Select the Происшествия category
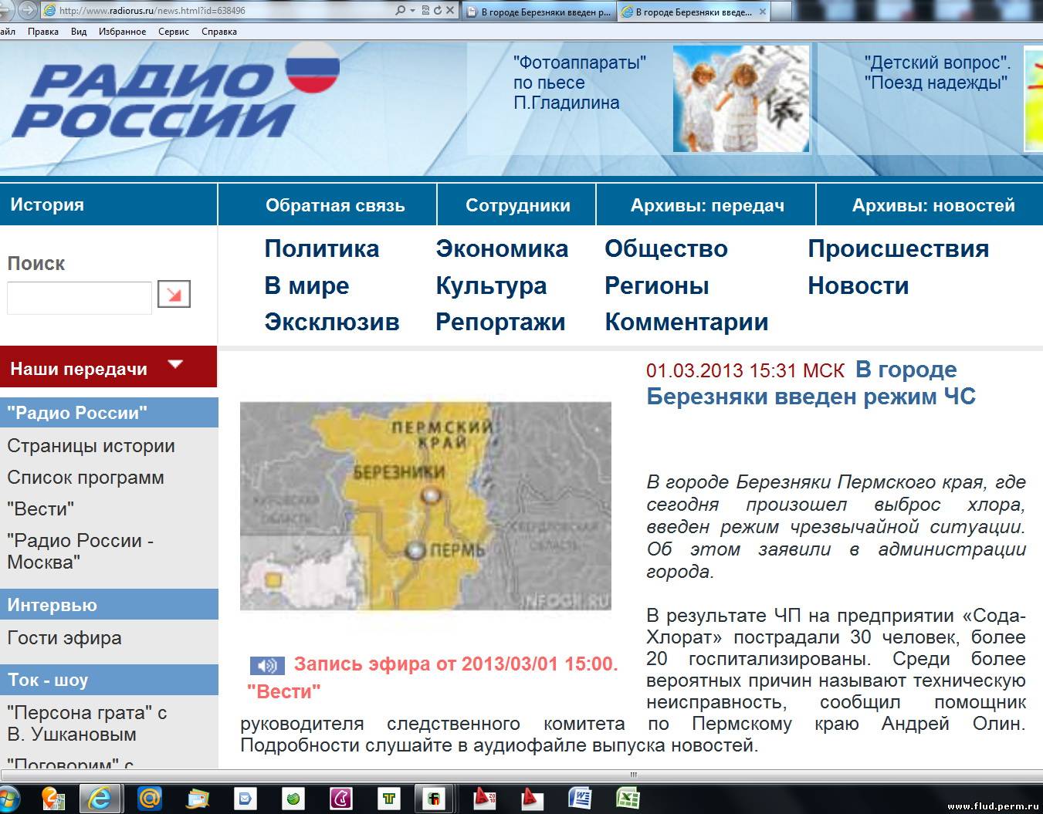1043x814 pixels. click(898, 248)
